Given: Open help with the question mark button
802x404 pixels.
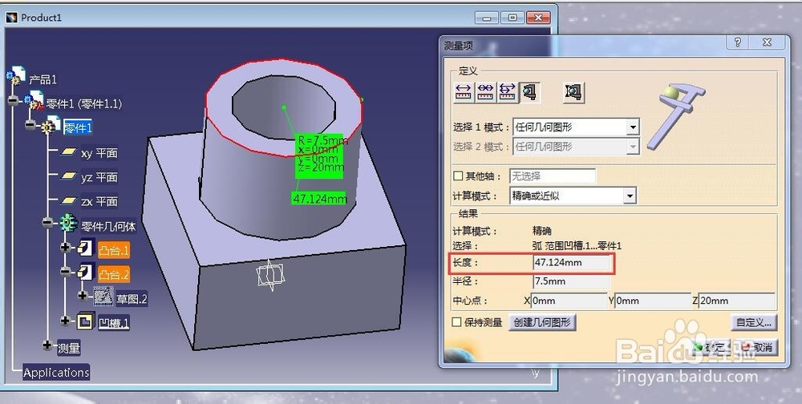Looking at the screenshot, I should [x=737, y=43].
